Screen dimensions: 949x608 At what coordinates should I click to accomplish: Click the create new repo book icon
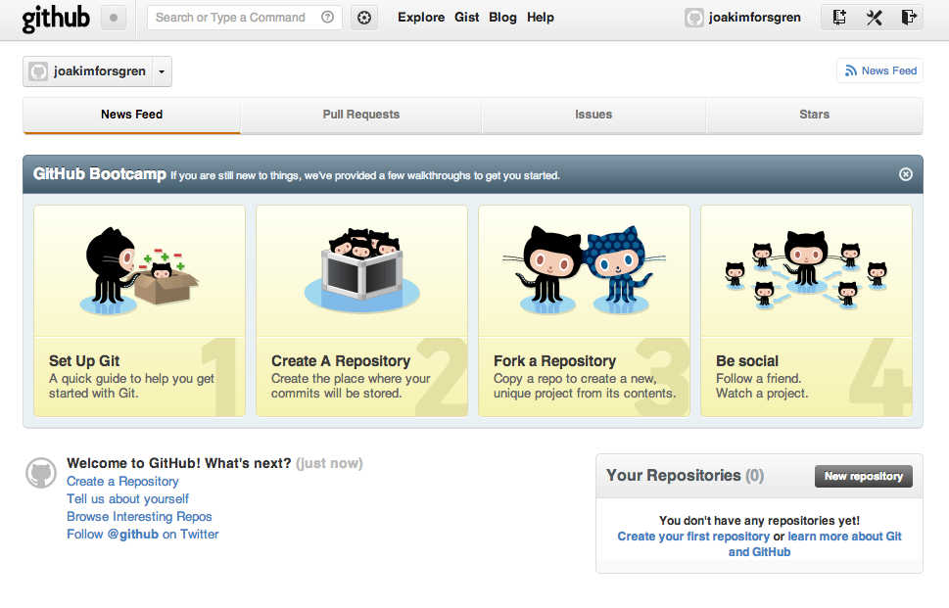tap(839, 17)
